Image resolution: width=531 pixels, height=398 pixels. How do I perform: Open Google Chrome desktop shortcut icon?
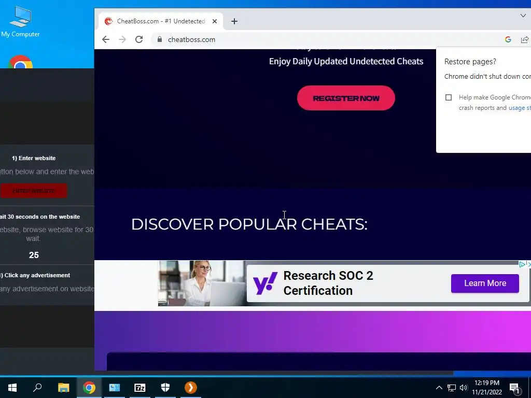[x=20, y=62]
